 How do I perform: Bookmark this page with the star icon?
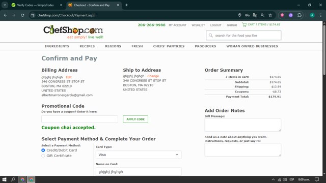point(270,15)
